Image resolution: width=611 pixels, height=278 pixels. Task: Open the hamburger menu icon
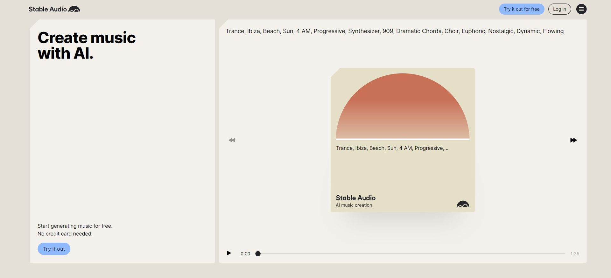(581, 9)
